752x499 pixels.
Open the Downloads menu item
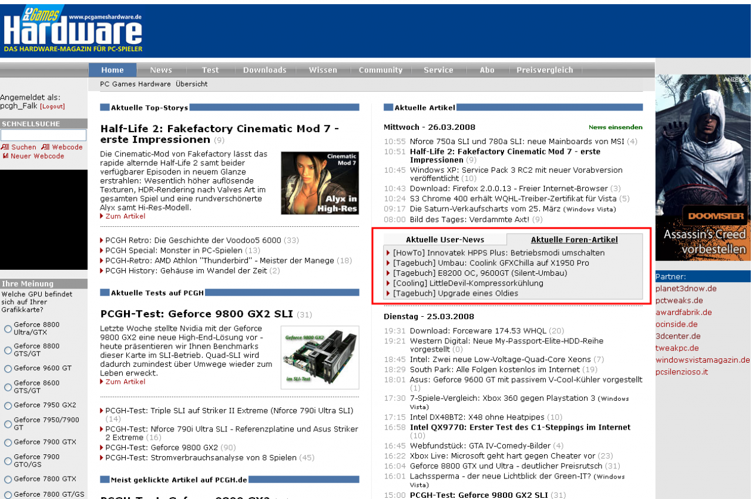[265, 70]
